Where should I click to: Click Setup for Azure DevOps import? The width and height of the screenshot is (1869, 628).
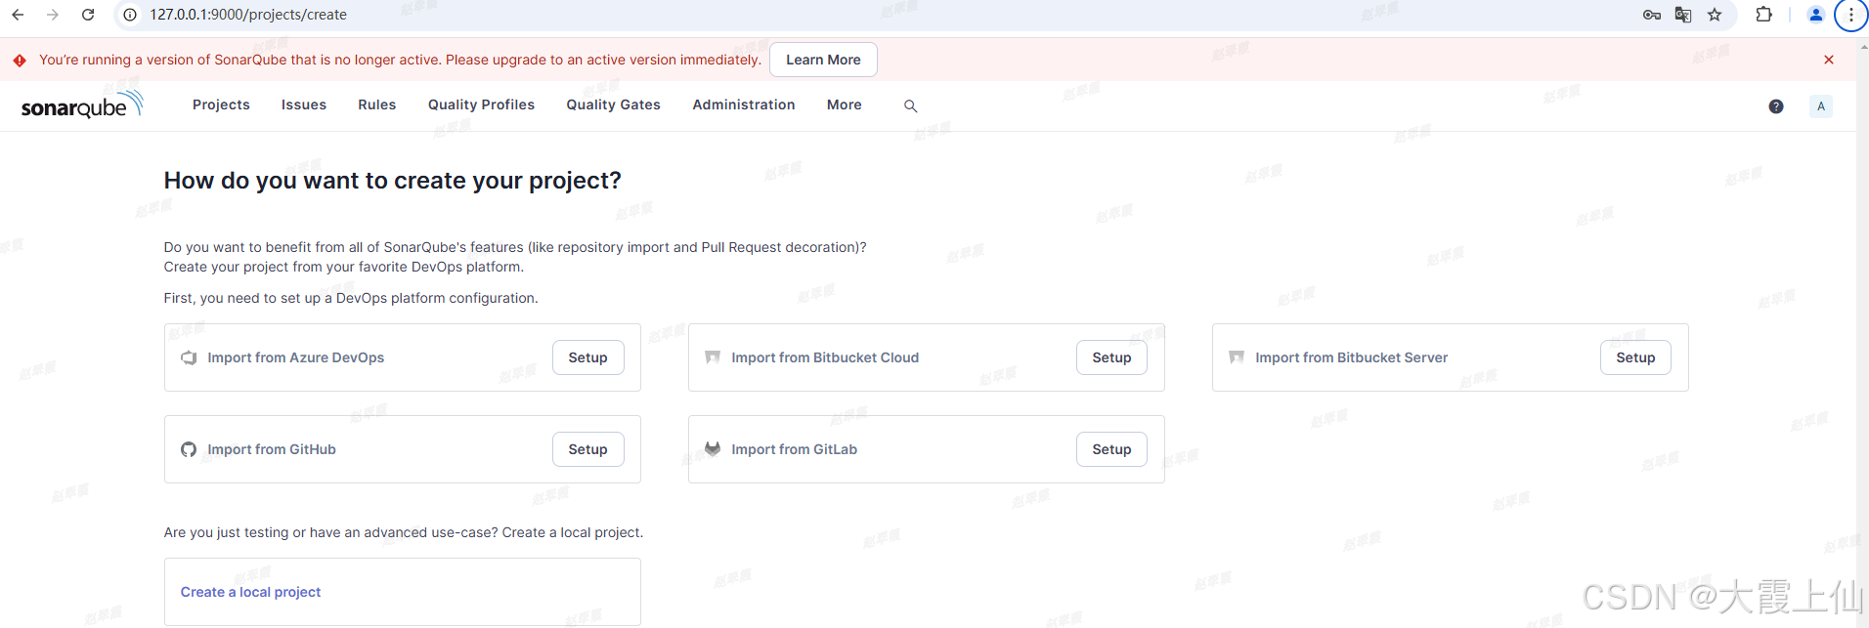pyautogui.click(x=587, y=357)
